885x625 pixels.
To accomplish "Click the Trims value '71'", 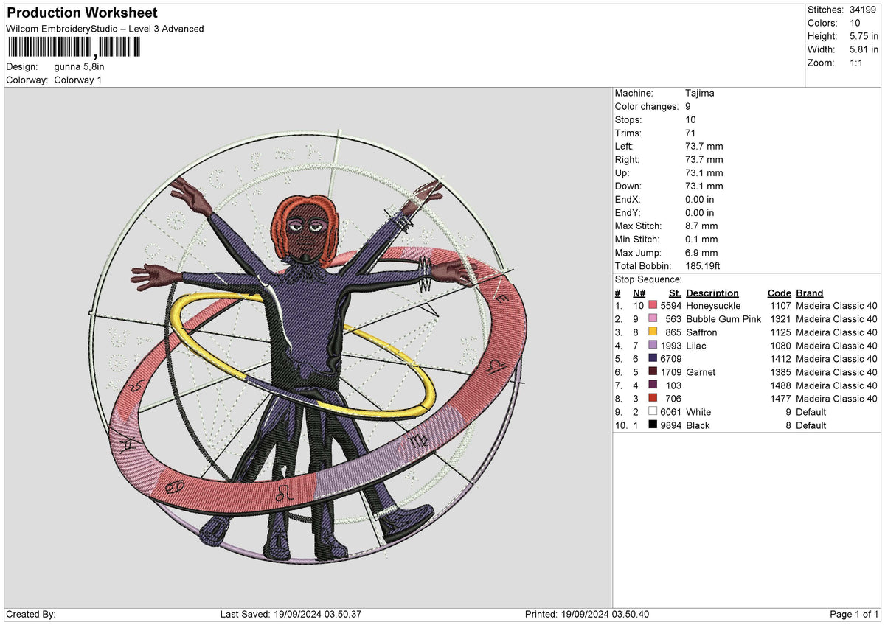I will point(691,133).
